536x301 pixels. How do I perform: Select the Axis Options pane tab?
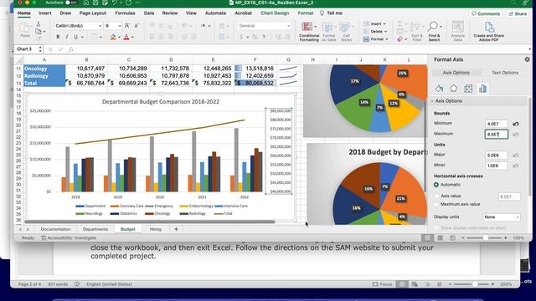tap(456, 73)
